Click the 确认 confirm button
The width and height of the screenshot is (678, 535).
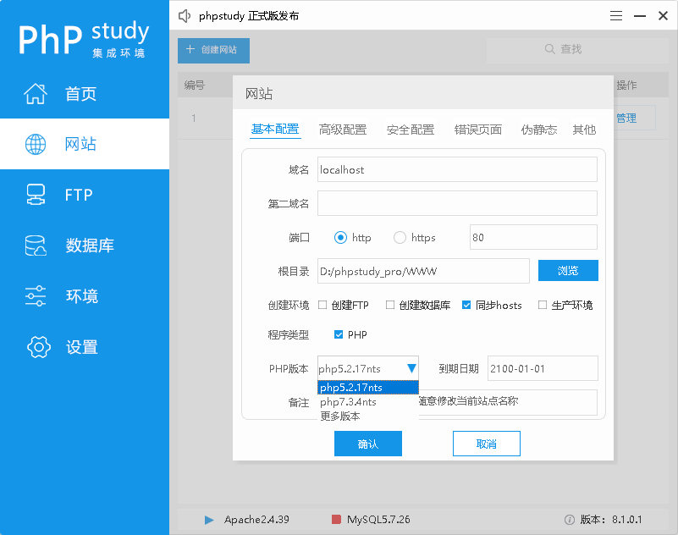[x=367, y=443]
